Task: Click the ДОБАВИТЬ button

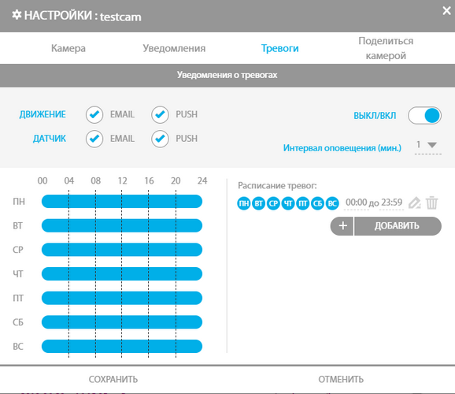Action: click(398, 226)
